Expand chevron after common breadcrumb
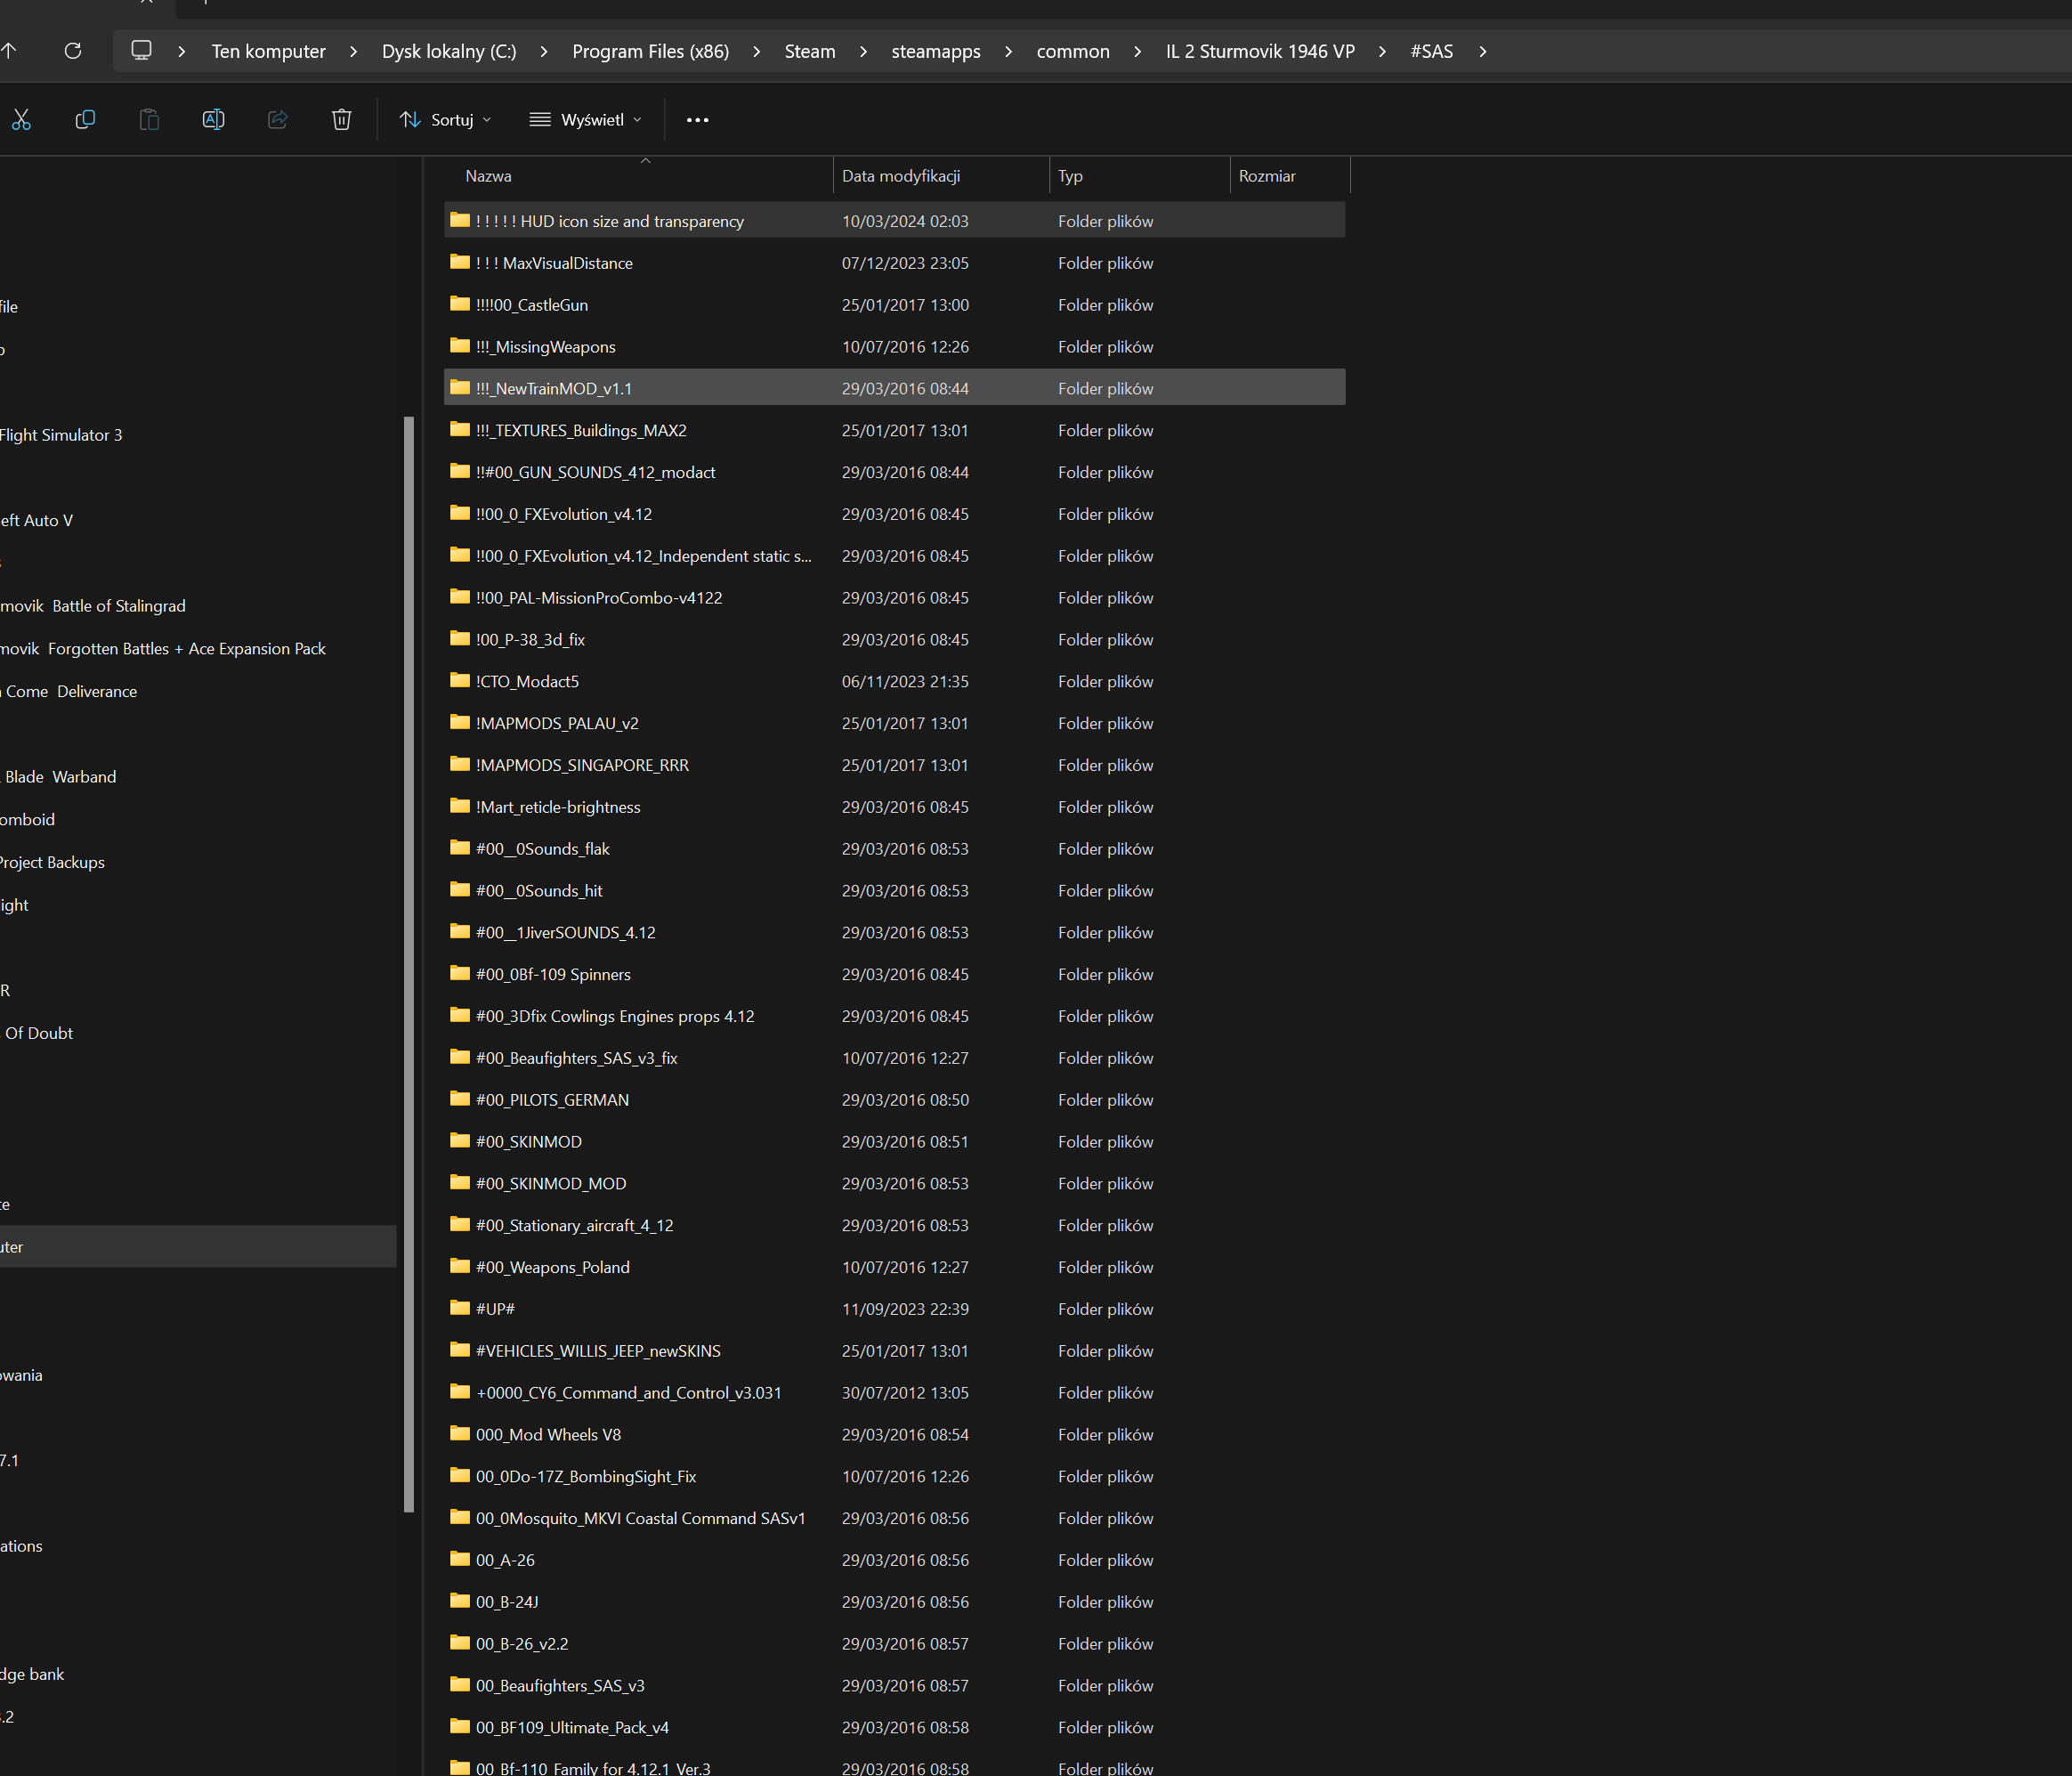This screenshot has width=2072, height=1776. pyautogui.click(x=1137, y=51)
